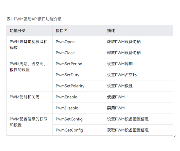This screenshot has height=151, width=180.
Task: Click the PwmGetConfig cell
Action: pyautogui.click(x=69, y=130)
